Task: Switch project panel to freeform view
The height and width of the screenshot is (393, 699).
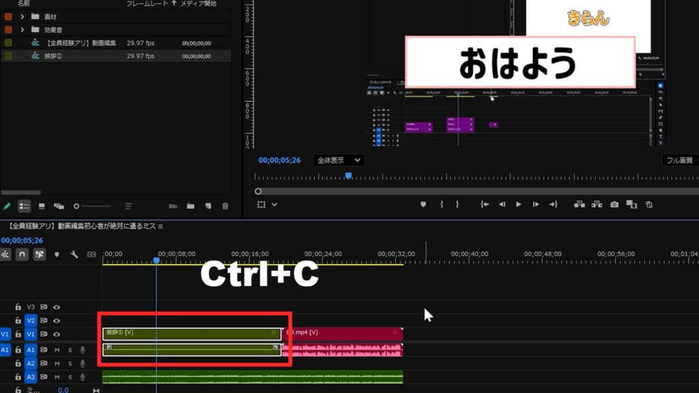Action: tap(59, 206)
